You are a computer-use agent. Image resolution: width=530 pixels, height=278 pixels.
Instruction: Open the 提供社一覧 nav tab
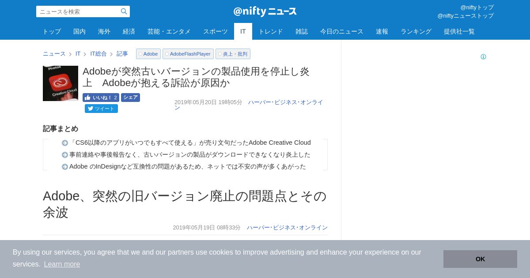point(459,31)
